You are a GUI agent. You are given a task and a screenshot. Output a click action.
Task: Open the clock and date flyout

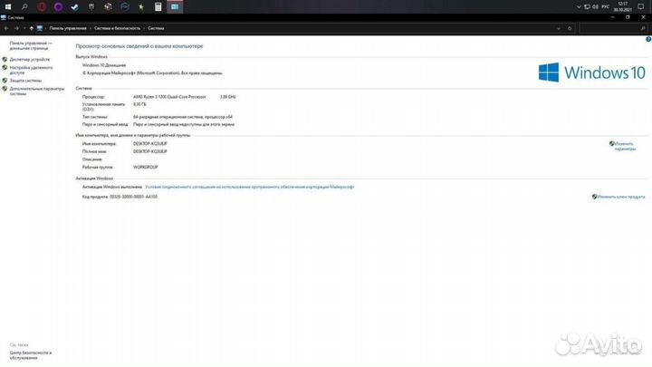coord(622,6)
